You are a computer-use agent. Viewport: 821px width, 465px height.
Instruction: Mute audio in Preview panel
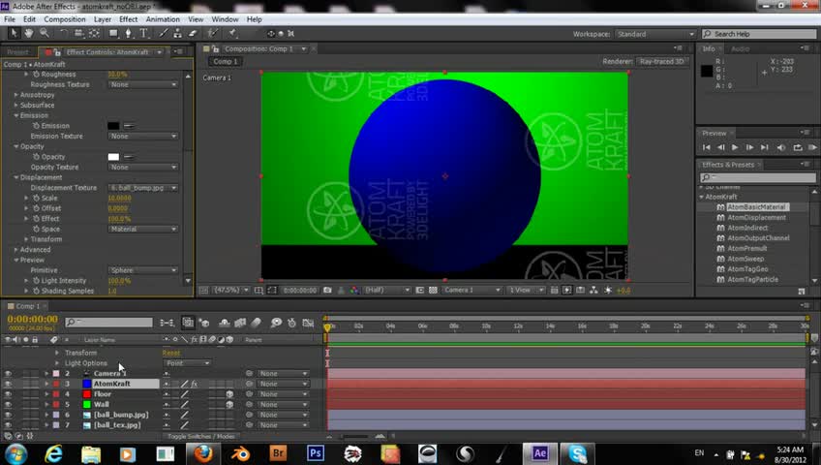tap(780, 147)
